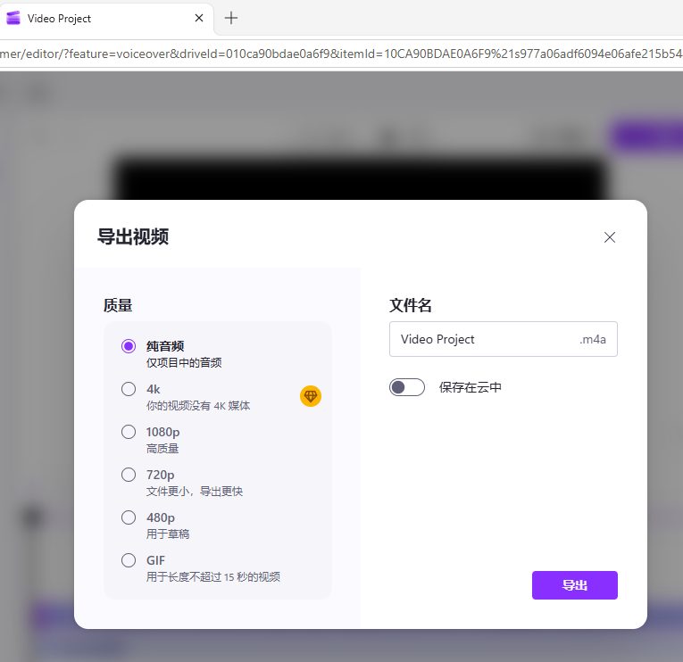This screenshot has height=662, width=683.
Task: Close the 导出视频 export dialog
Action: (x=610, y=237)
